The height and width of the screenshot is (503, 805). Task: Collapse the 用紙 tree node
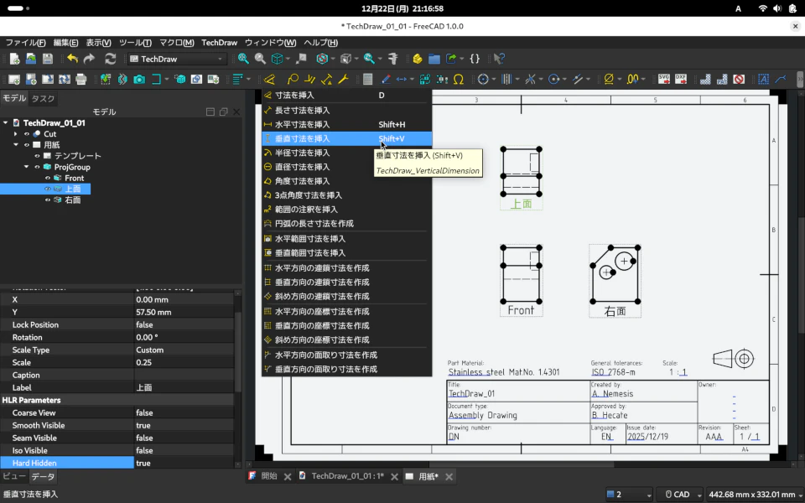pos(15,145)
